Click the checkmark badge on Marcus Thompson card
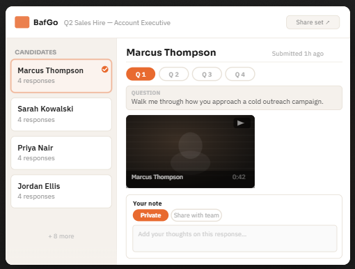This screenshot has width=355, height=269. pos(105,69)
